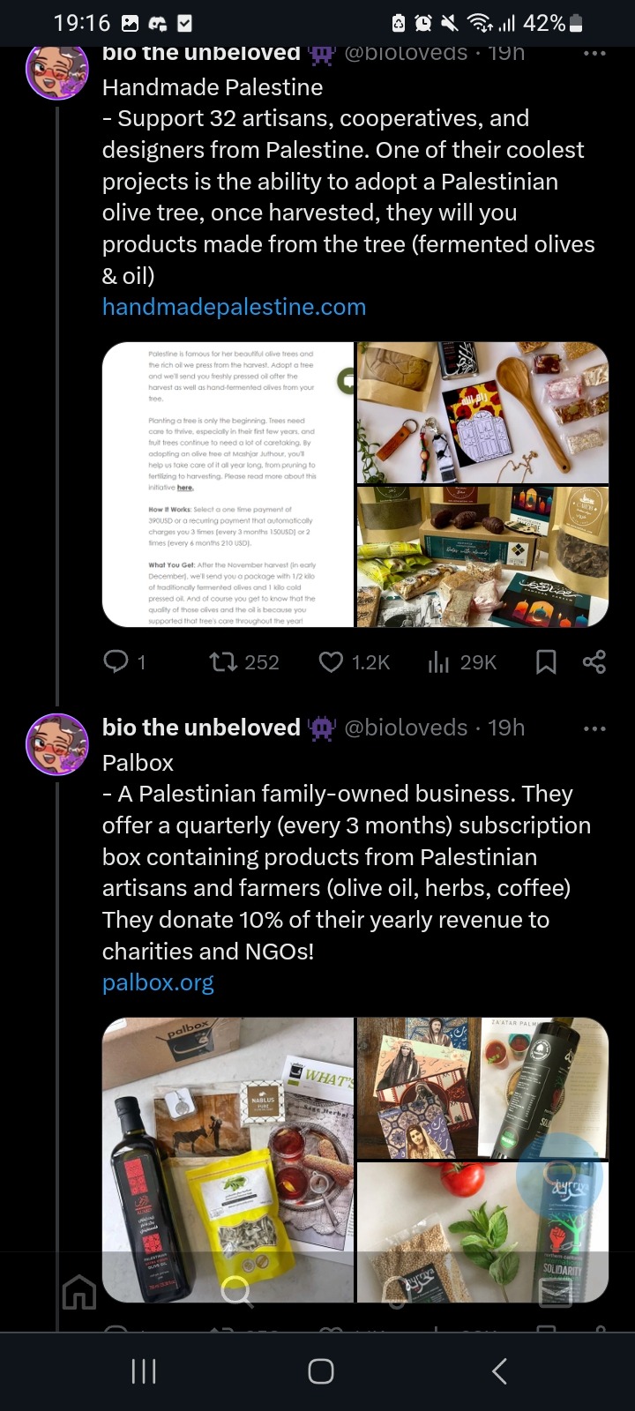Retweet the Handmade Palestine post

(x=220, y=661)
